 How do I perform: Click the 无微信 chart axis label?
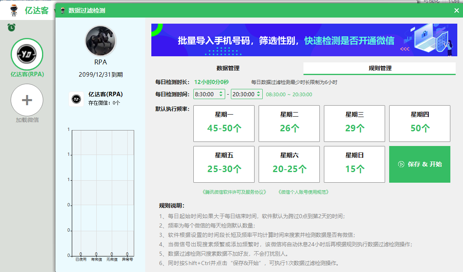(x=112, y=260)
